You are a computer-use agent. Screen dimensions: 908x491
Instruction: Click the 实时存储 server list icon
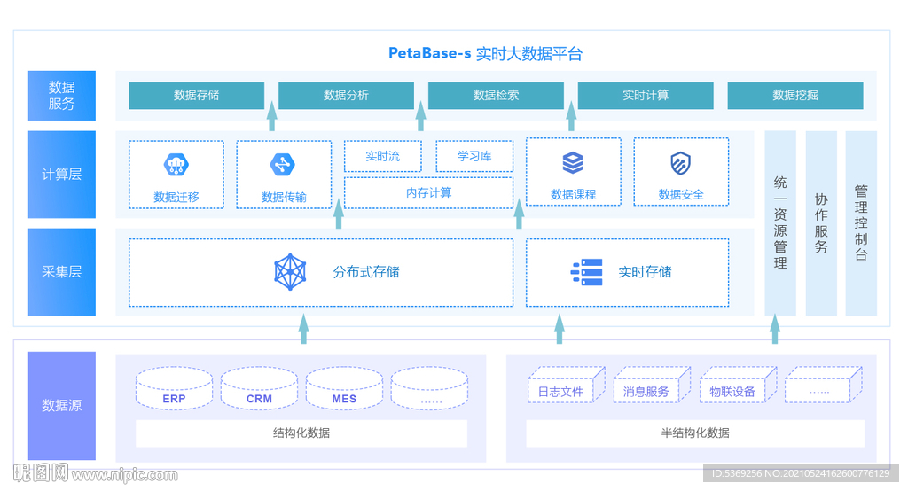[587, 272]
